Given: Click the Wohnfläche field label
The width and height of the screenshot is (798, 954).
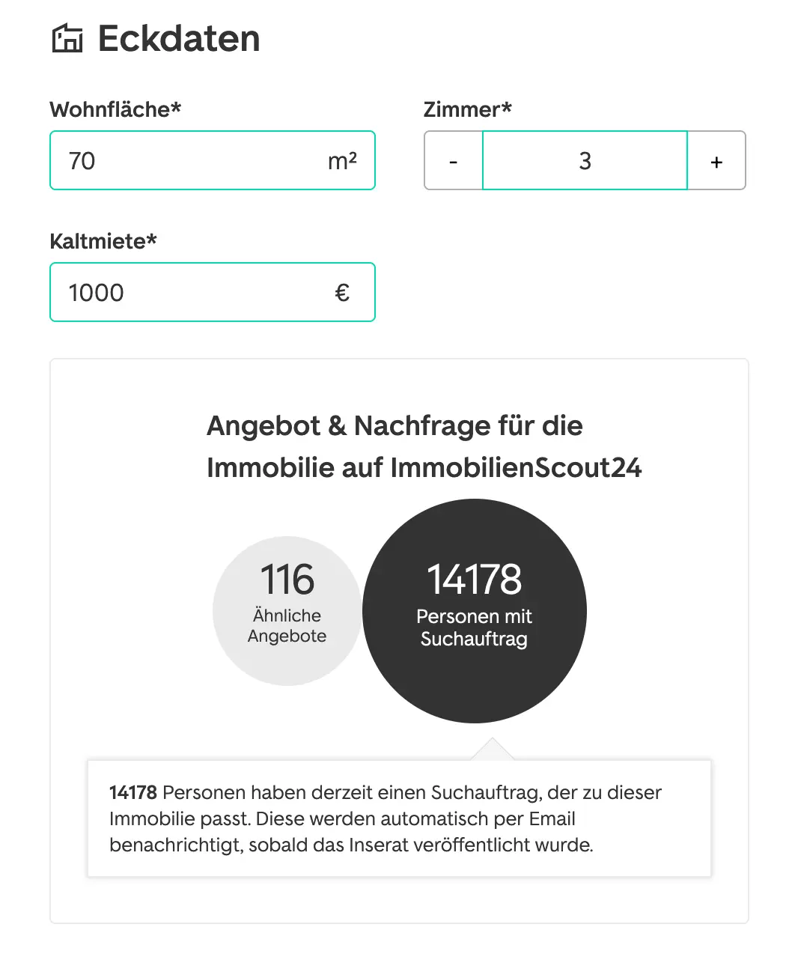Looking at the screenshot, I should pyautogui.click(x=115, y=109).
